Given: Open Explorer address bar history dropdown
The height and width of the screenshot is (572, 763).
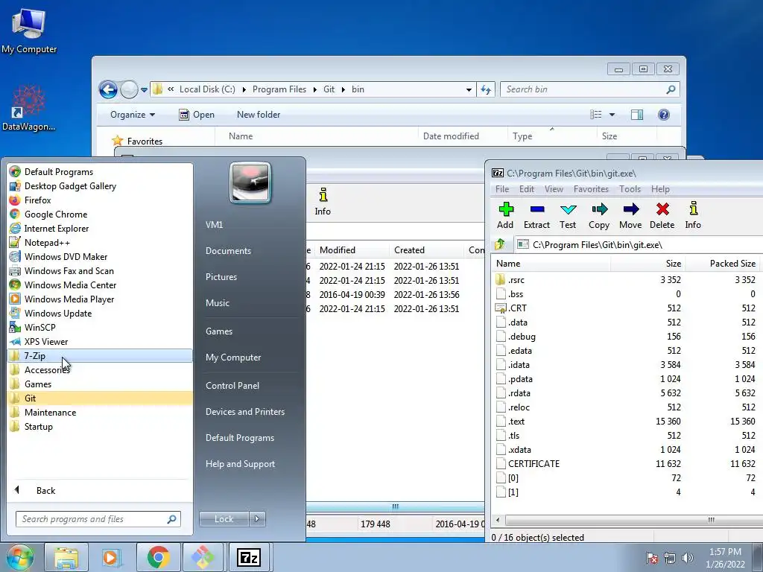Looking at the screenshot, I should (469, 89).
